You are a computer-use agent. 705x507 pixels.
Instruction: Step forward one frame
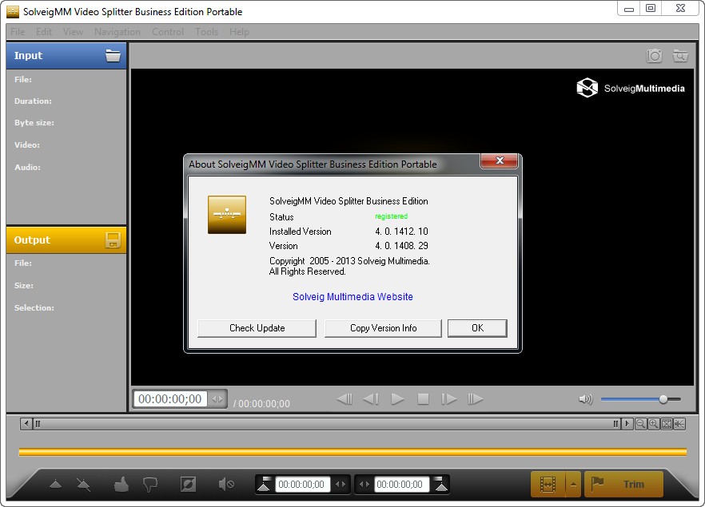[x=448, y=398]
